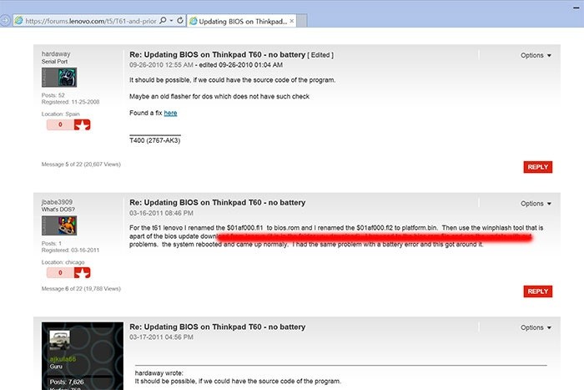The height and width of the screenshot is (390, 584).
Task: Reply to jbabe3909's message 6
Action: pyautogui.click(x=538, y=291)
